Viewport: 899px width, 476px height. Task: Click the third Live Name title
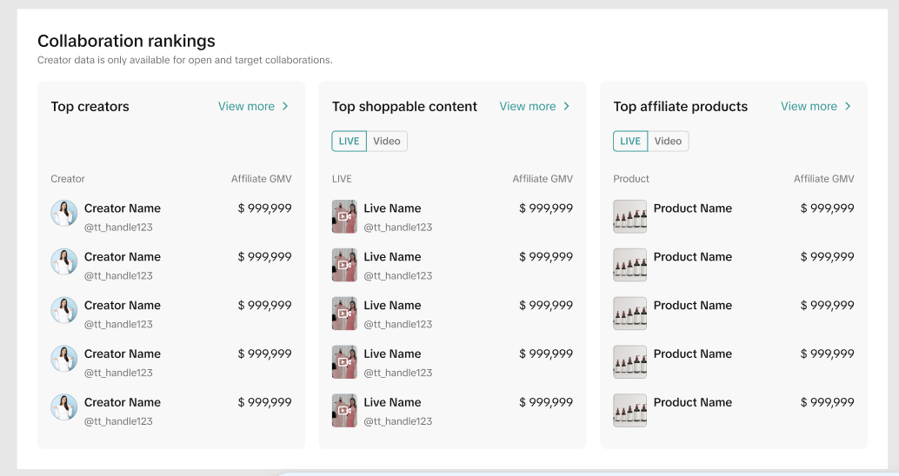coord(392,306)
